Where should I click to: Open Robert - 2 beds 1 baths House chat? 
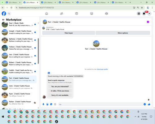pos(19,64)
